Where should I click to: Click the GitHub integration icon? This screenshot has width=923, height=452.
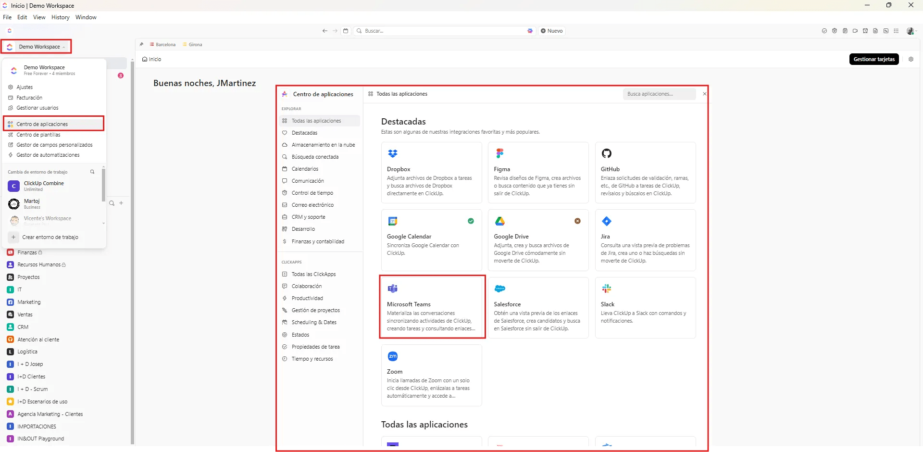click(x=607, y=153)
